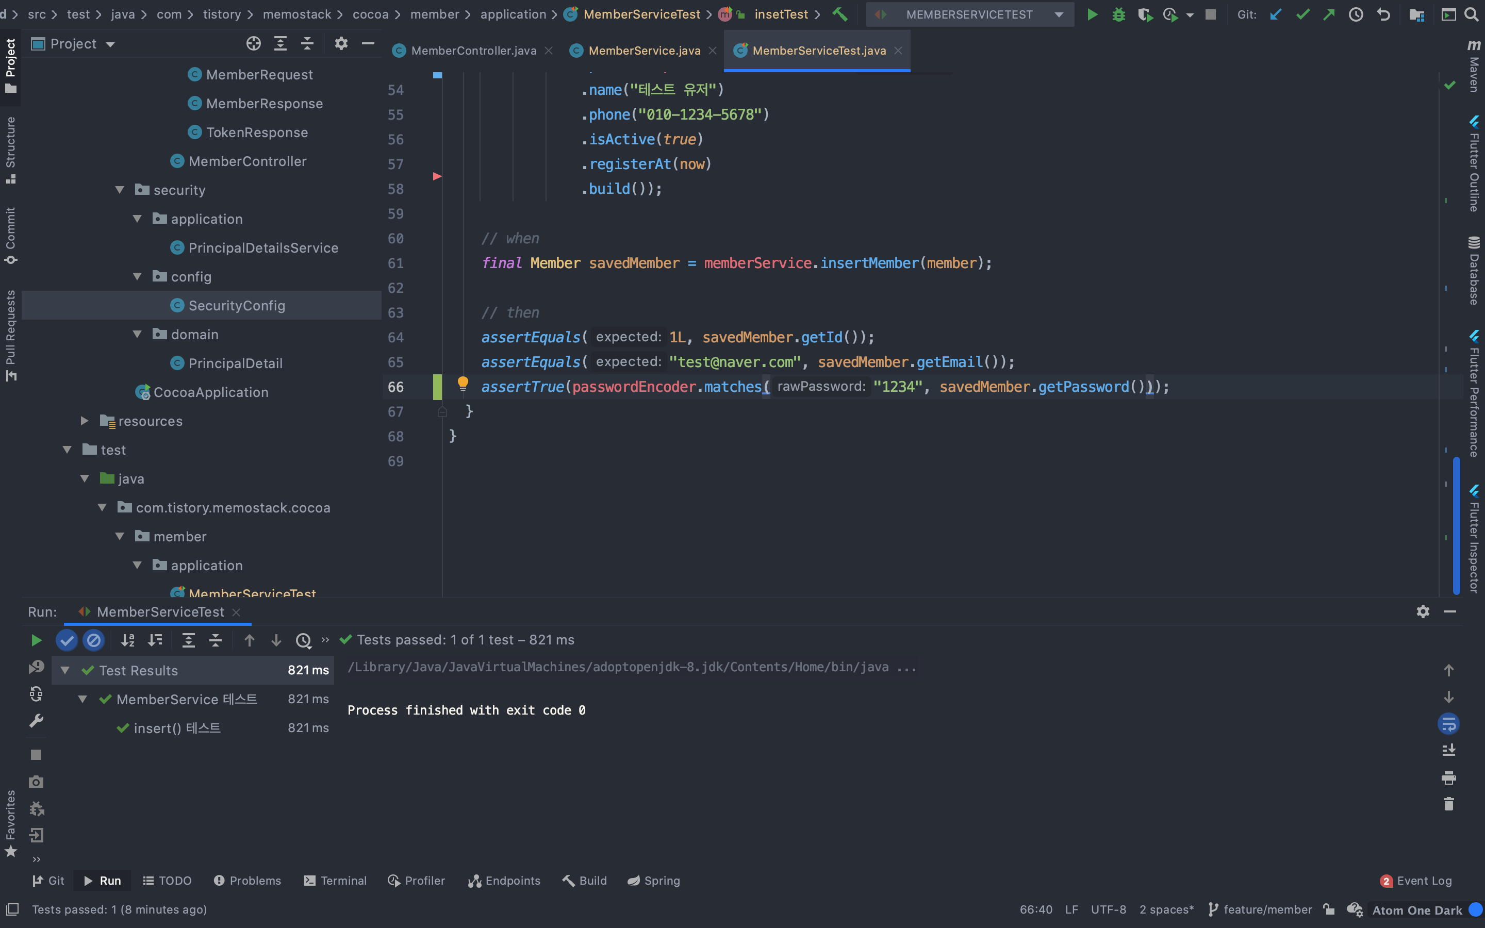Toggle Show Passed tests checkmark button
The height and width of the screenshot is (928, 1485).
pyautogui.click(x=67, y=640)
